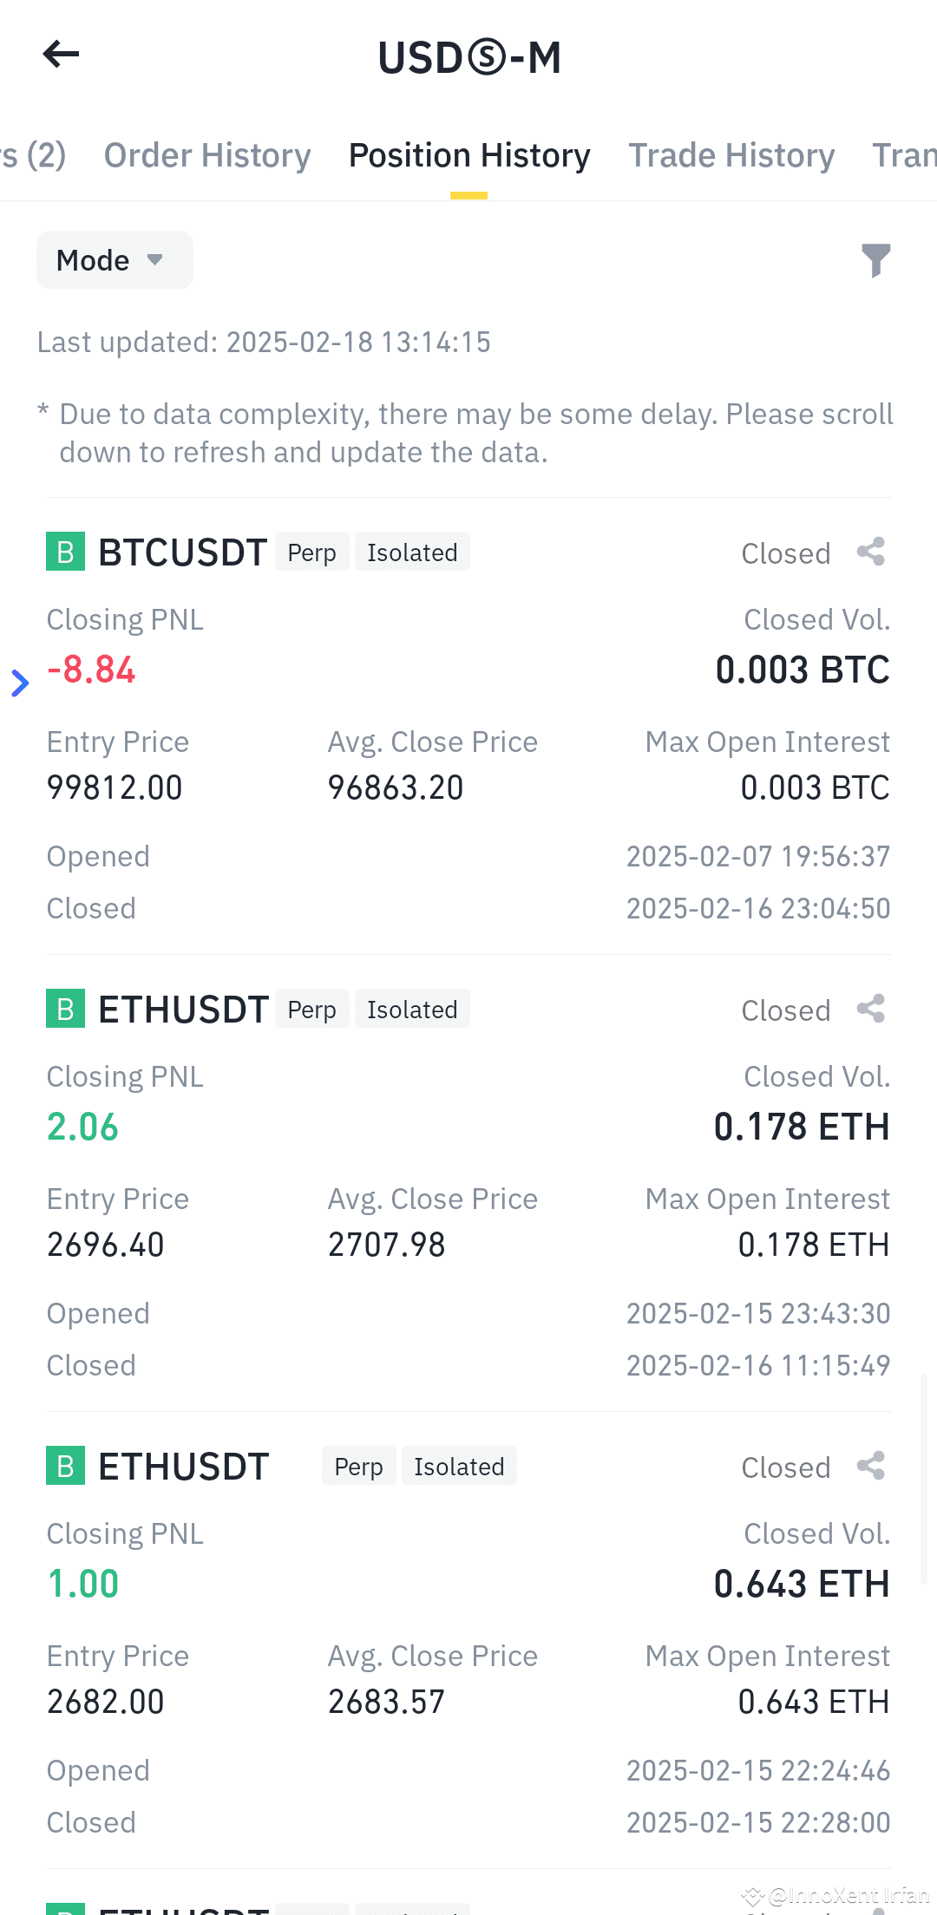The image size is (937, 1915).
Task: Tap the Perp tag on BTCUSDT
Action: click(312, 552)
